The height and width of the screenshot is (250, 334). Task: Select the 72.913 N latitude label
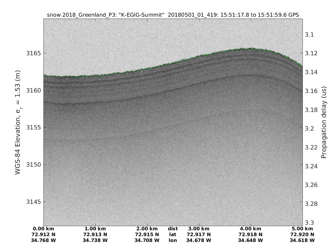pyautogui.click(x=95, y=234)
